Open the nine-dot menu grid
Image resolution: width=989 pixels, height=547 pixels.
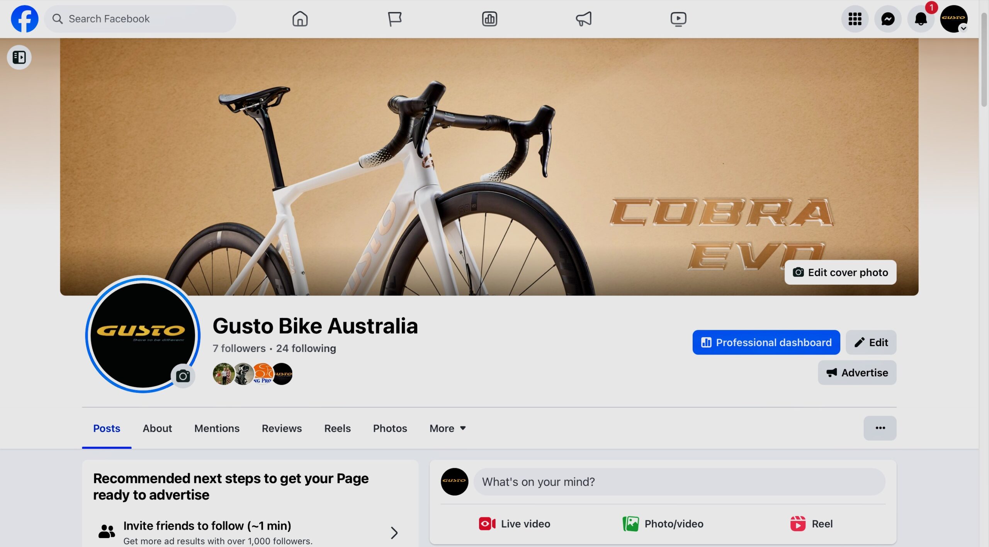click(855, 19)
